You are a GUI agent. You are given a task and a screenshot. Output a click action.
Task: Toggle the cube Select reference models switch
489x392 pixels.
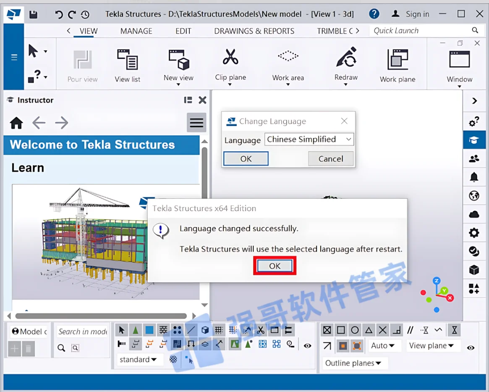pos(205,330)
